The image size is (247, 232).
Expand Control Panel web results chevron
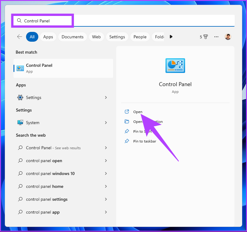pos(106,148)
